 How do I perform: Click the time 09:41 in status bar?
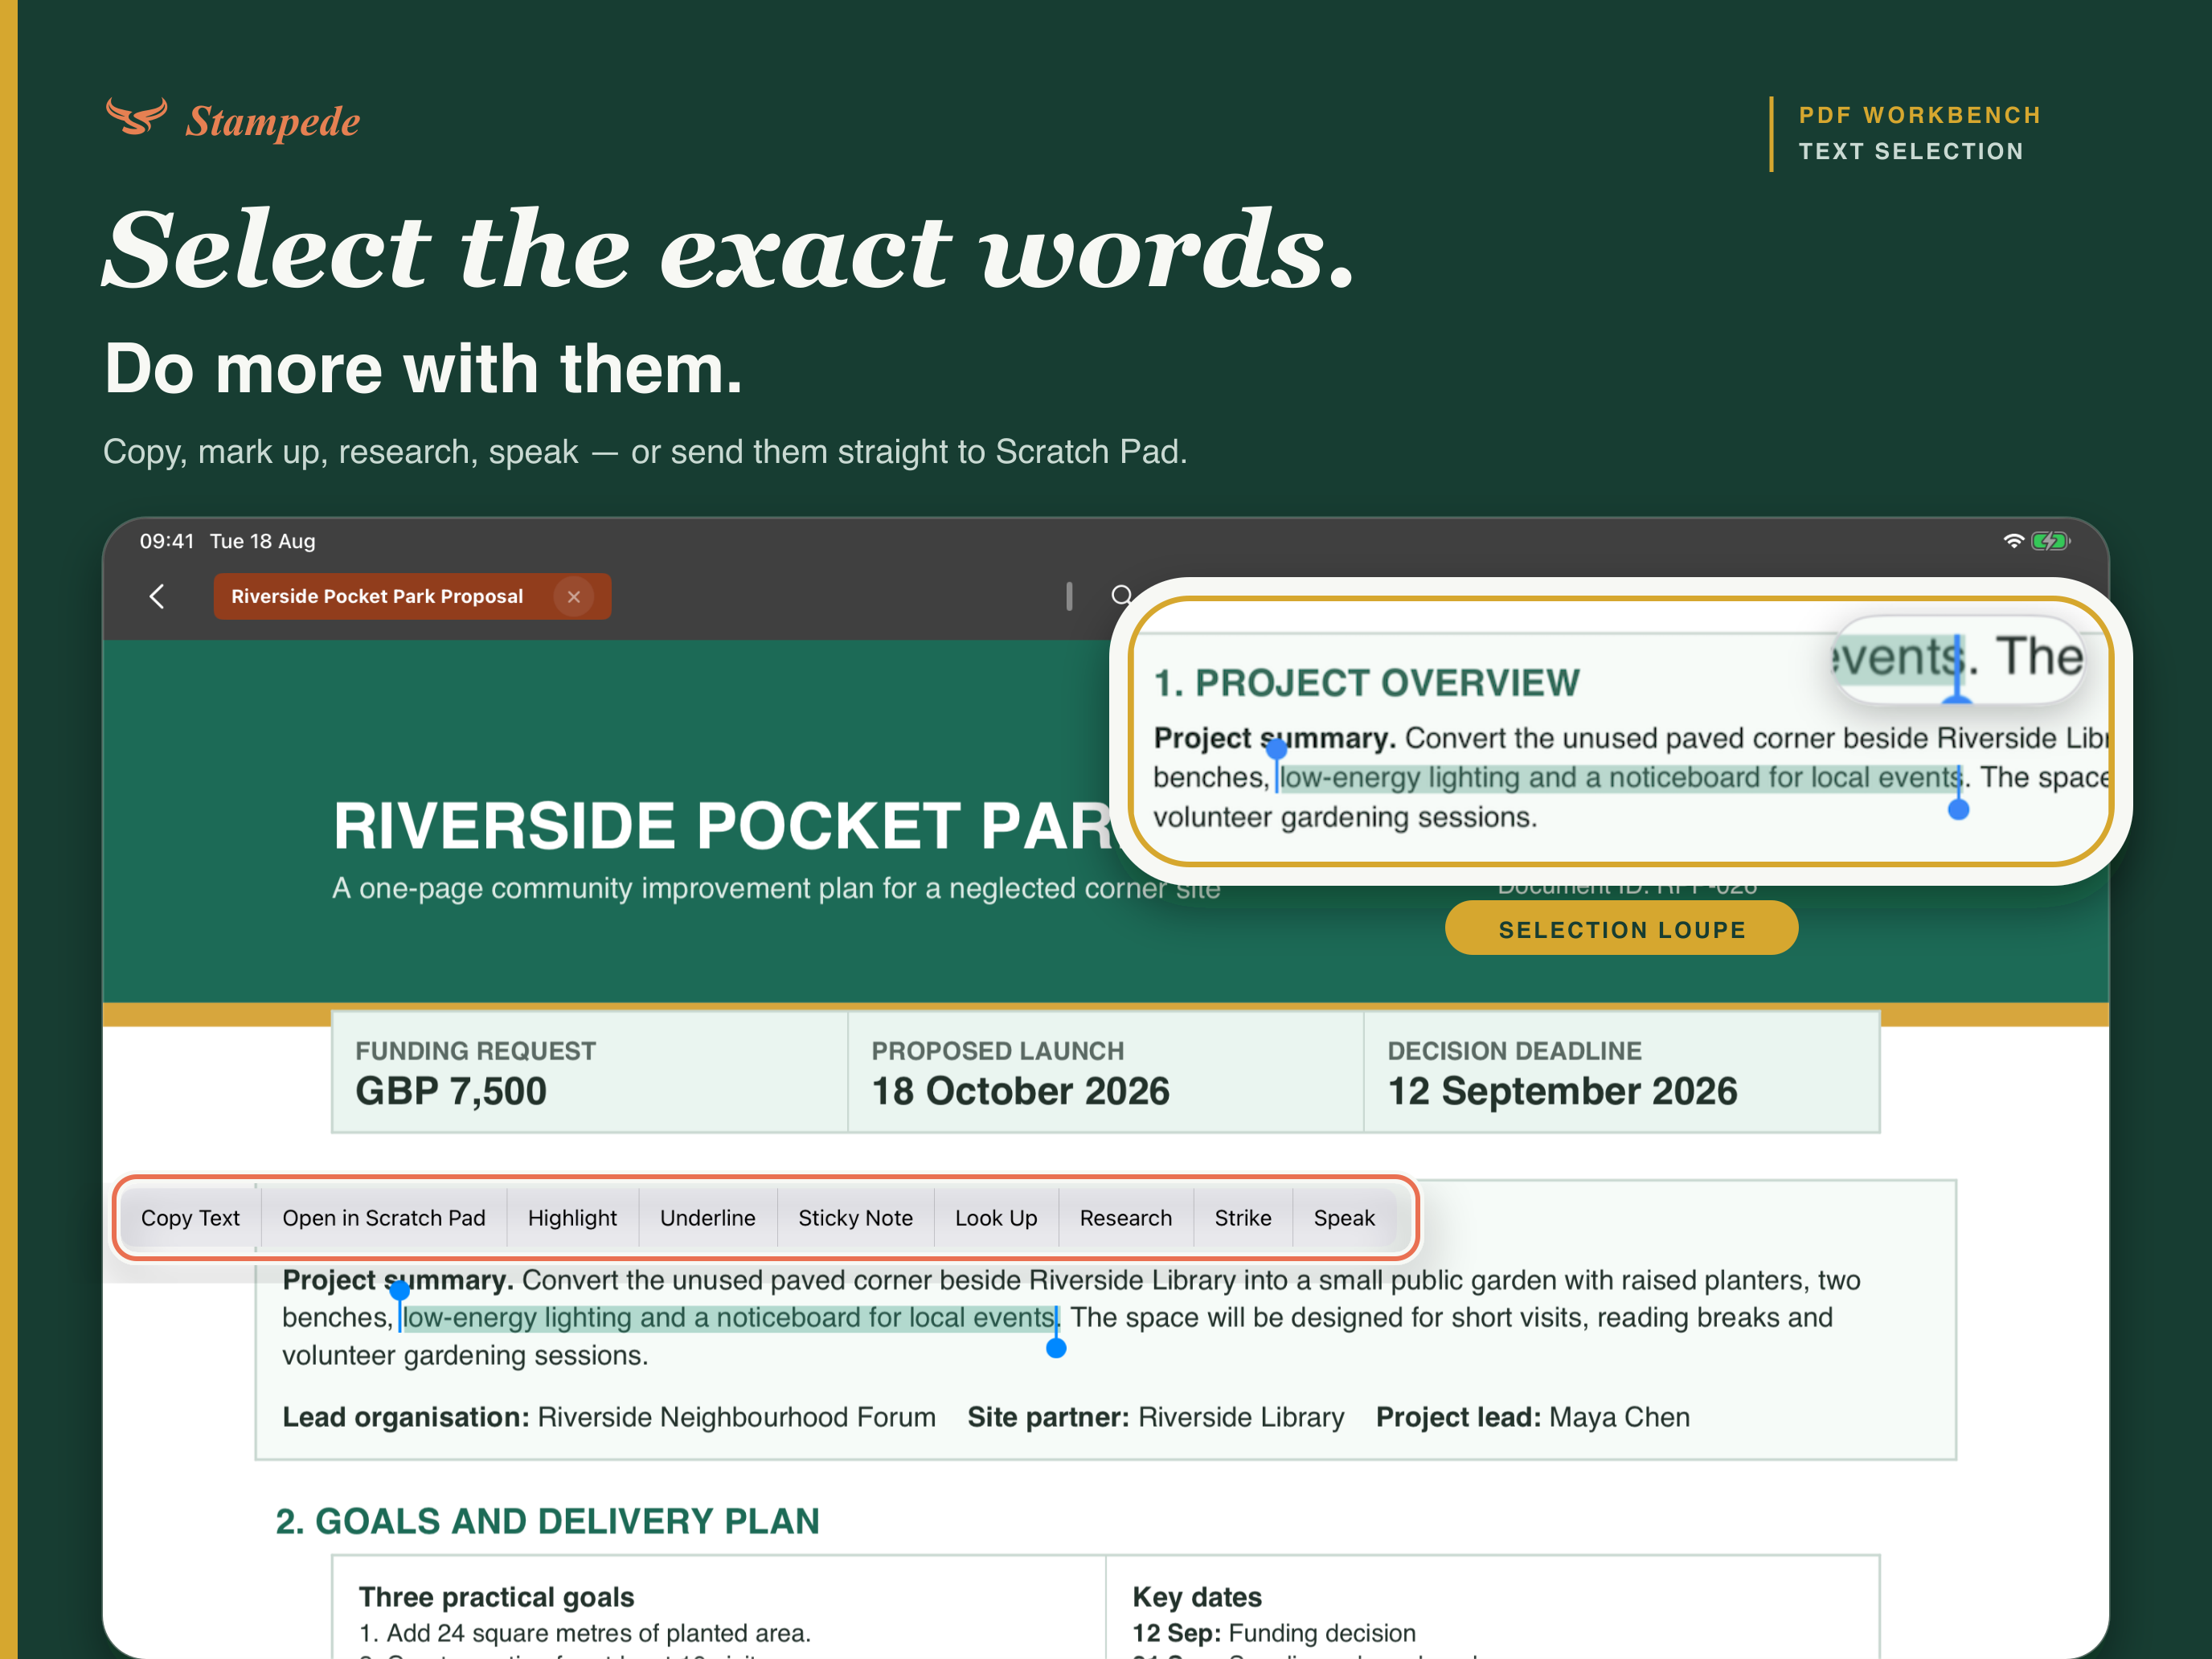(x=167, y=541)
